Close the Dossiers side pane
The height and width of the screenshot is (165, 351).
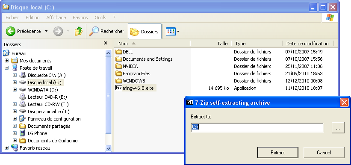click(106, 43)
